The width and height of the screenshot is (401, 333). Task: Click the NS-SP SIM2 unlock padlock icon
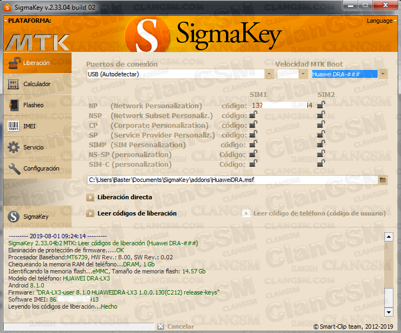321,153
